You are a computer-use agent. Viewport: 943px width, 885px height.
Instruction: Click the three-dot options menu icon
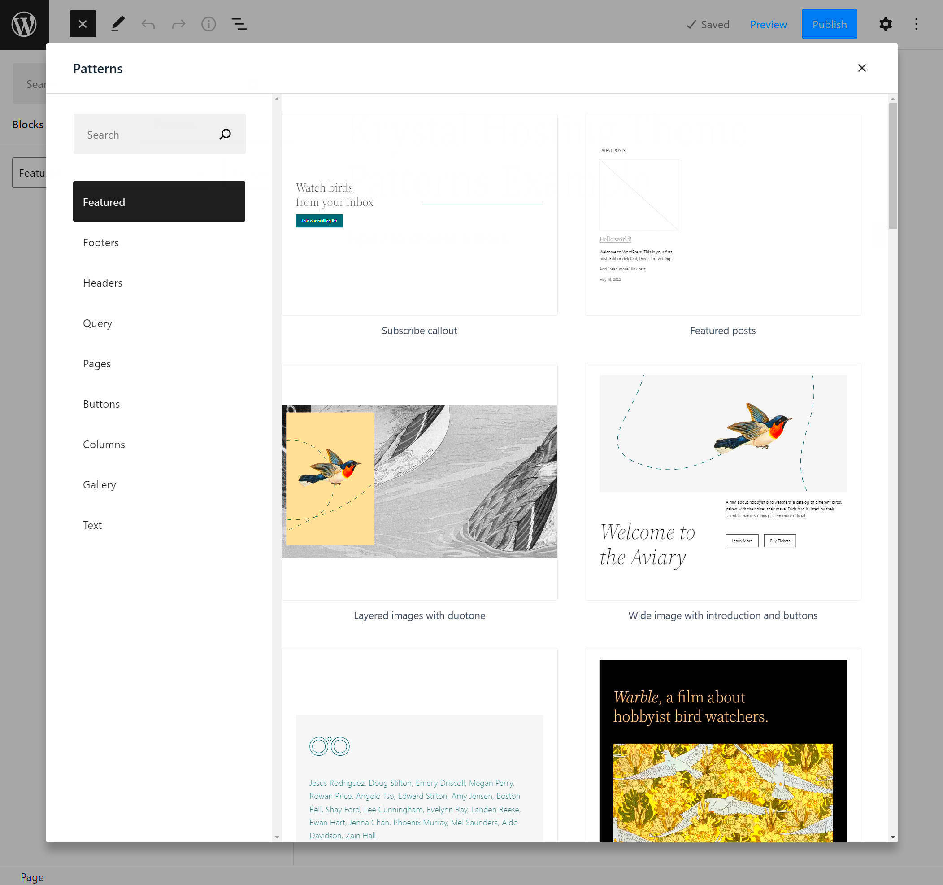[x=917, y=24]
